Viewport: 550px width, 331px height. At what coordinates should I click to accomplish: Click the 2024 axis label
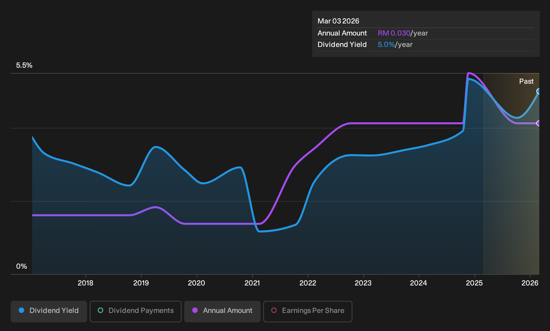point(419,283)
